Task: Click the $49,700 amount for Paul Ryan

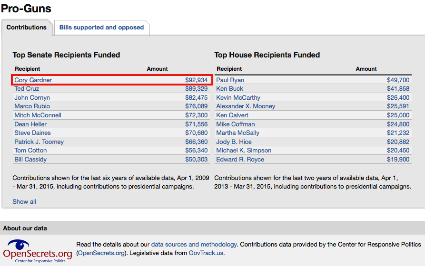Action: pos(398,80)
